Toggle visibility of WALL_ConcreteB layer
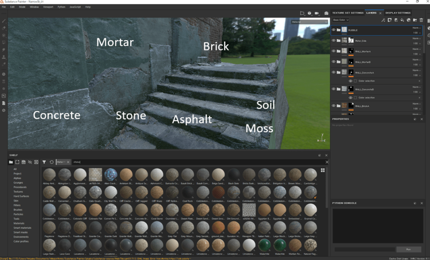This screenshot has height=260, width=430. (334, 89)
